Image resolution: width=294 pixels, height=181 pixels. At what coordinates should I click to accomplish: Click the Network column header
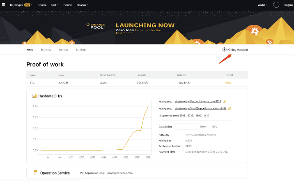click(x=181, y=75)
